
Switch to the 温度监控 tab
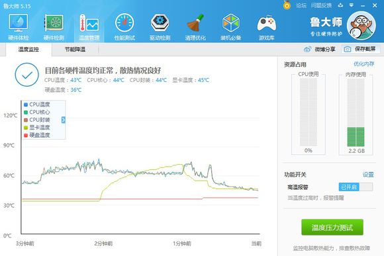(x=28, y=50)
